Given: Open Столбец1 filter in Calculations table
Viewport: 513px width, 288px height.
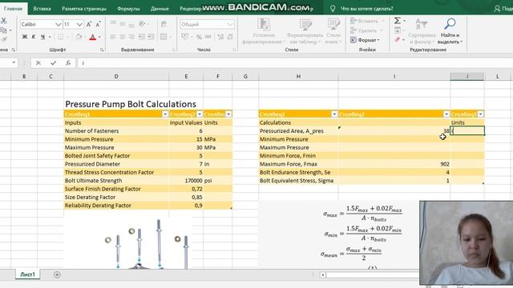Looking at the screenshot, I should tap(334, 114).
